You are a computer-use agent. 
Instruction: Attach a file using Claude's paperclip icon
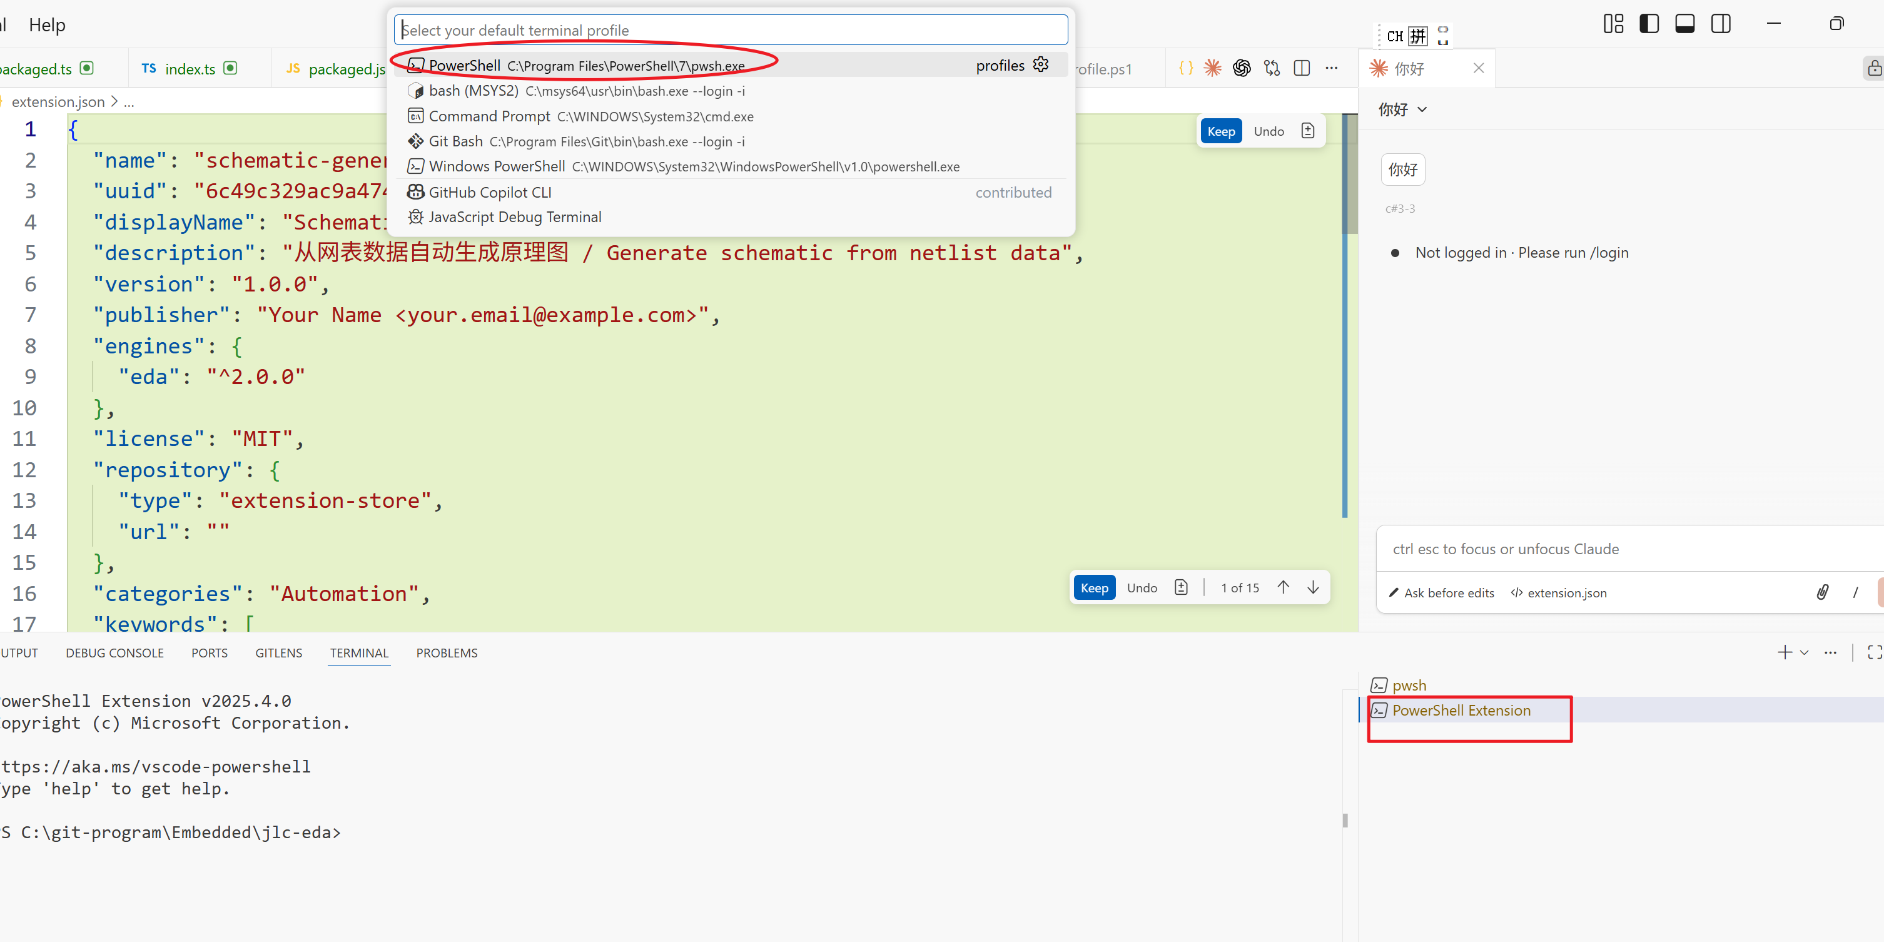pos(1823,592)
